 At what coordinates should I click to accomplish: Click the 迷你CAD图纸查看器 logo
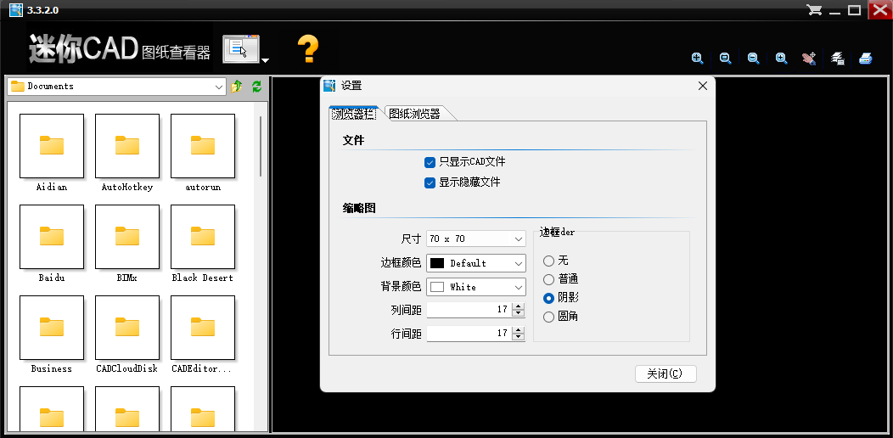[119, 49]
